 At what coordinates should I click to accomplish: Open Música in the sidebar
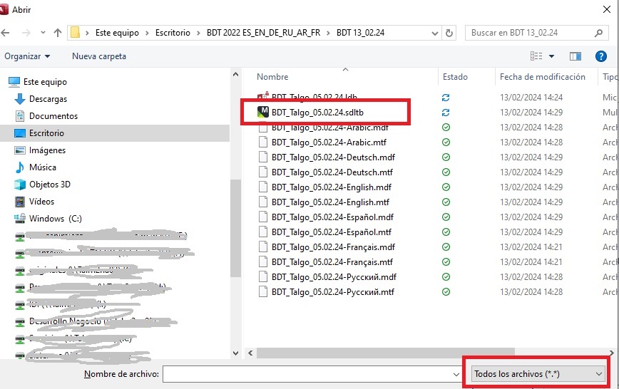pyautogui.click(x=42, y=167)
